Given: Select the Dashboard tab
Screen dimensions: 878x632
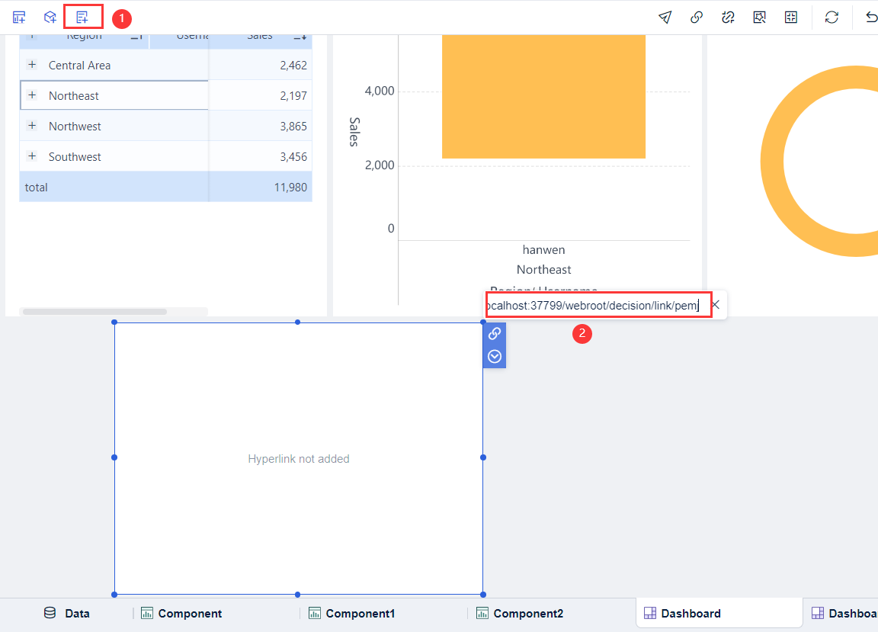Looking at the screenshot, I should [691, 613].
